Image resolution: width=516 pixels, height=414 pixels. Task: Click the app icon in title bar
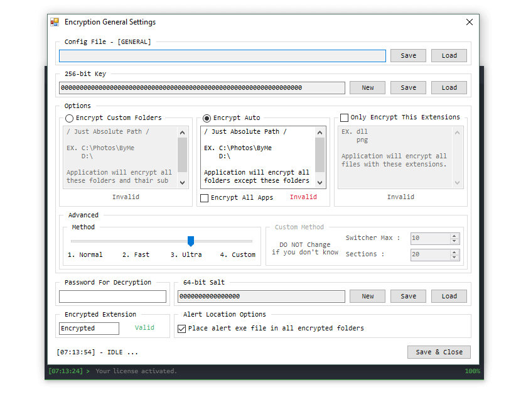coord(55,22)
